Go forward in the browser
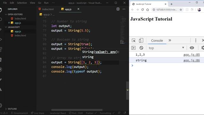The height and width of the screenshot is (115, 204). coord(137,10)
